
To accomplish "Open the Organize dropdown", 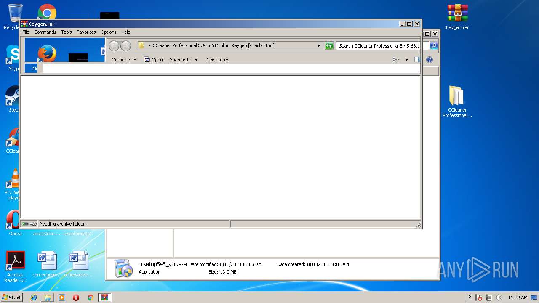I will (124, 60).
